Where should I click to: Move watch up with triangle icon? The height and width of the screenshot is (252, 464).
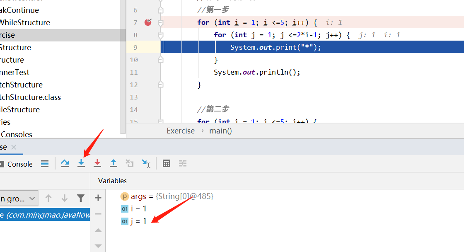tap(98, 230)
